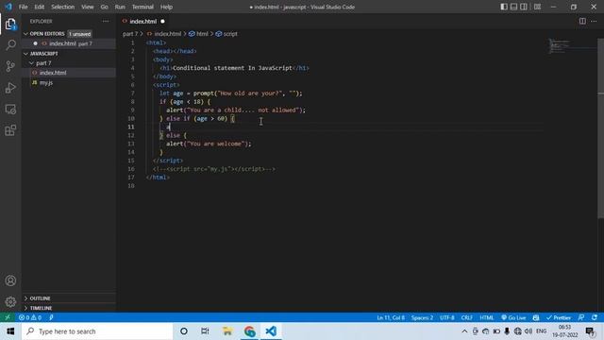Open the feedback icon in status bar
Viewport: 604px width, 340px height.
point(581,317)
